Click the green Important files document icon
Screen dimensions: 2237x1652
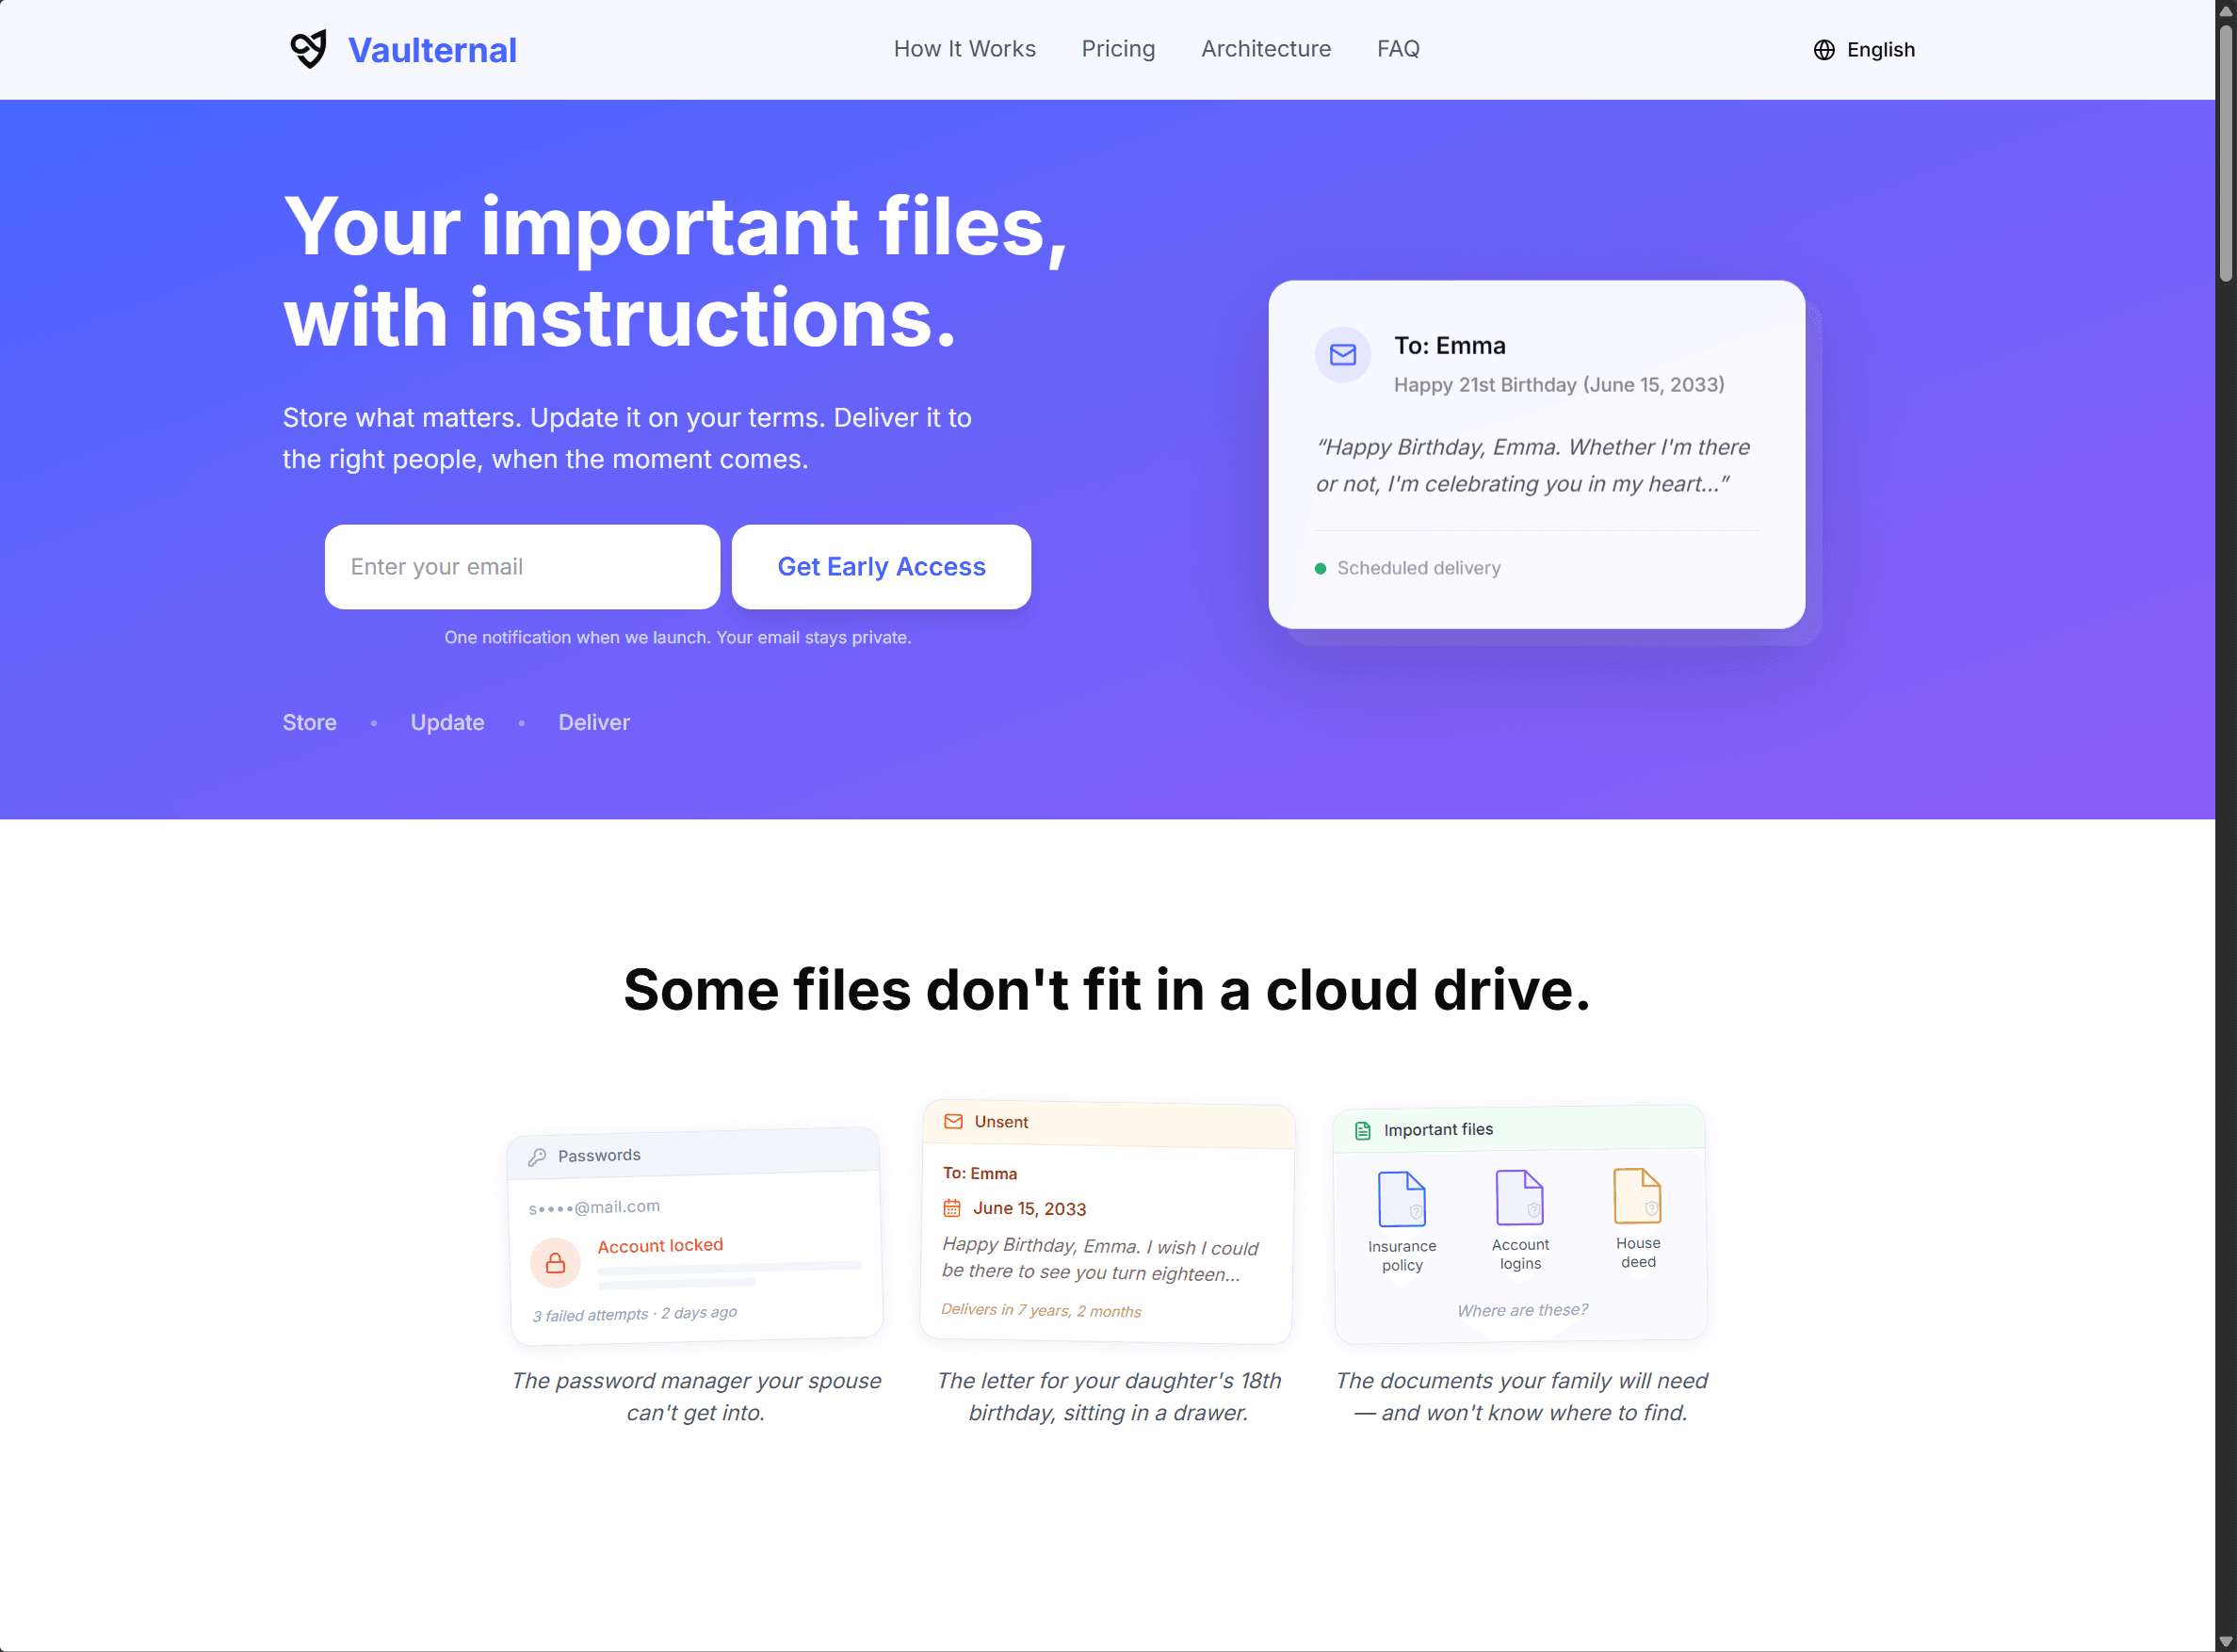click(1362, 1131)
